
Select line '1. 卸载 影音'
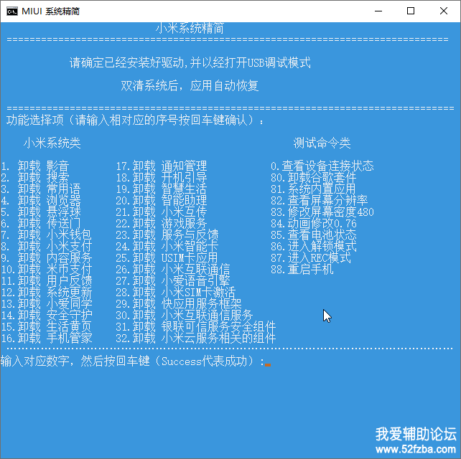coord(35,166)
